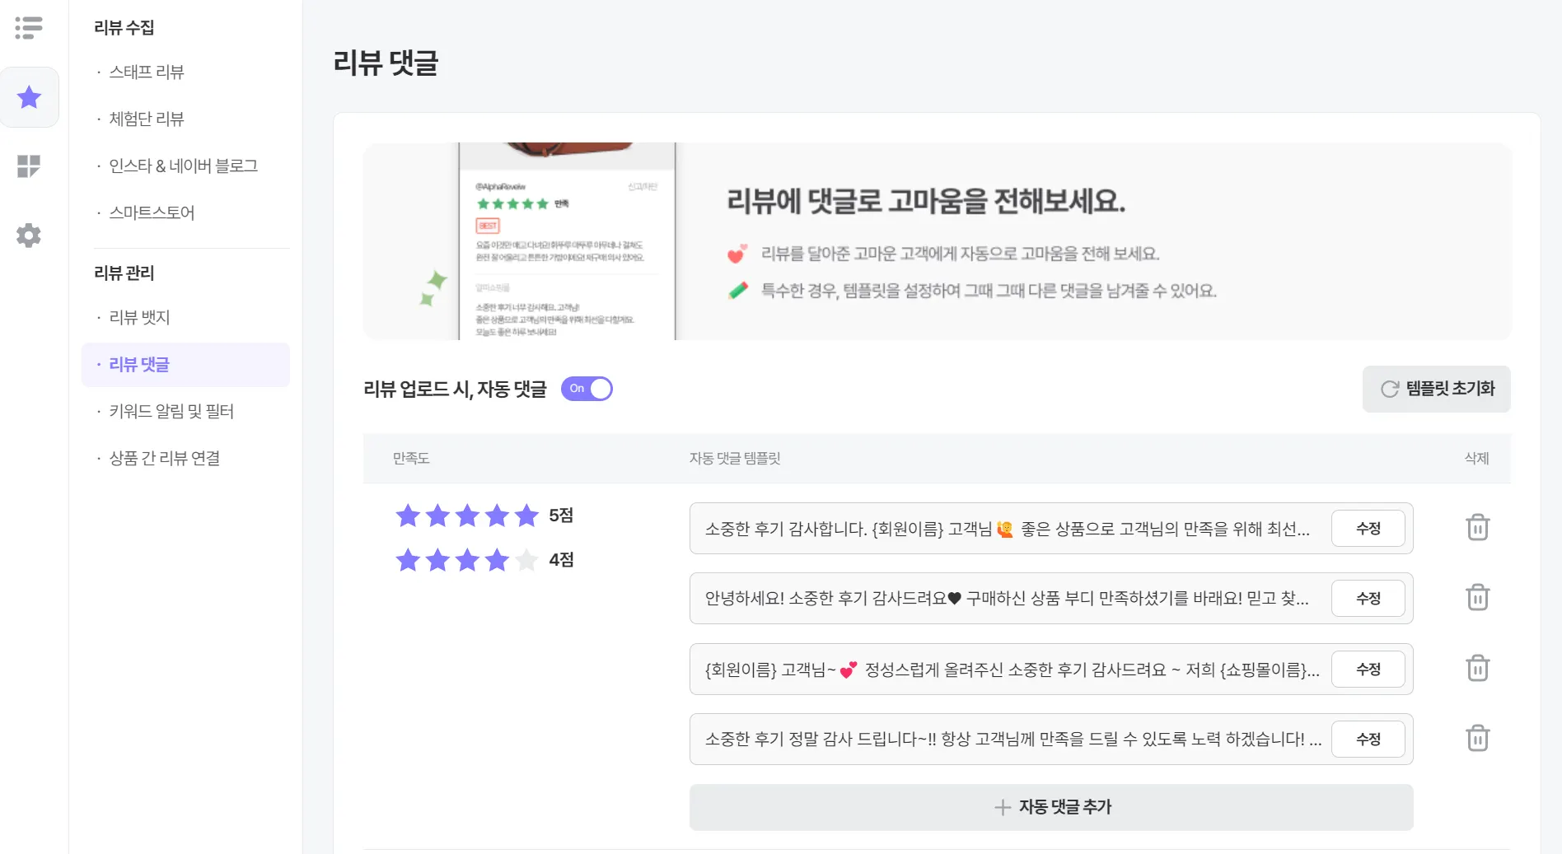
Task: Toggle off automatic comment on review upload
Action: (x=587, y=389)
